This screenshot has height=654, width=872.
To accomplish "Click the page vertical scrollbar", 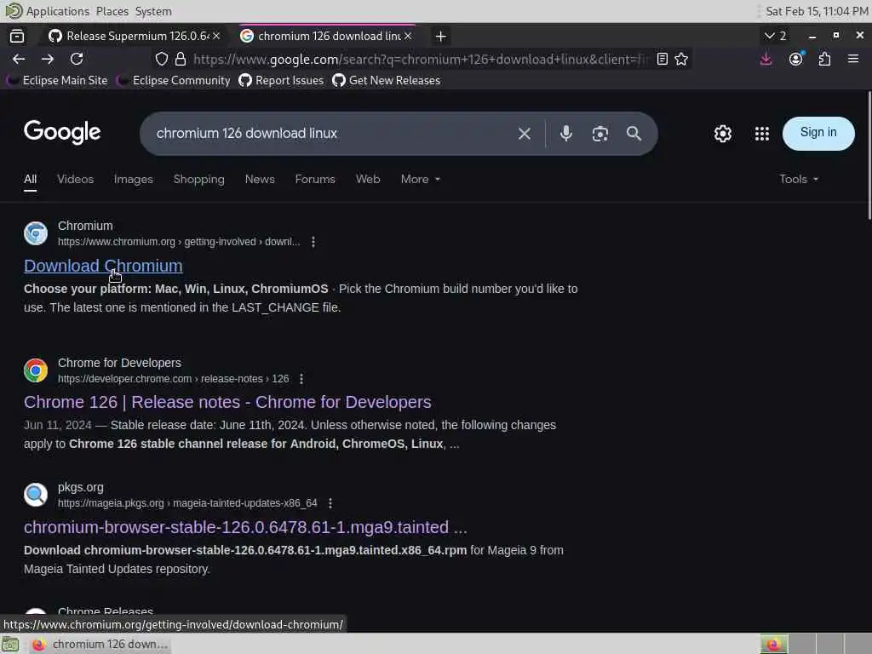I will (x=869, y=156).
